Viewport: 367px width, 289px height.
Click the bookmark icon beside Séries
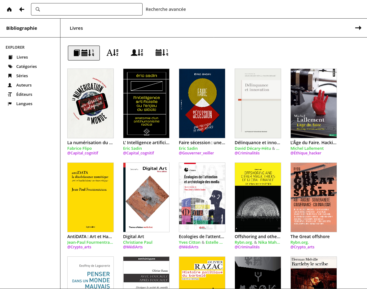pyautogui.click(x=10, y=76)
